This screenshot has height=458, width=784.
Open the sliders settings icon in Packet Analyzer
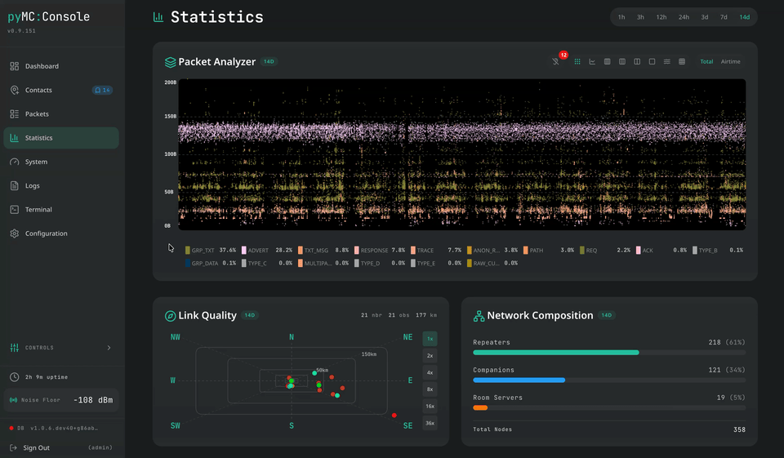(667, 61)
